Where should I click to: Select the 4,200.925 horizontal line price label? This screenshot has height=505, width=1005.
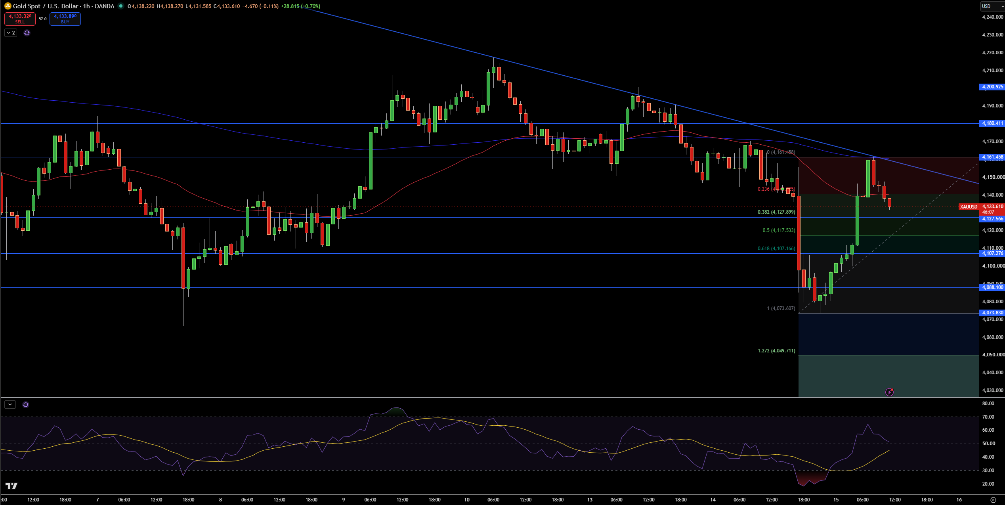[992, 87]
